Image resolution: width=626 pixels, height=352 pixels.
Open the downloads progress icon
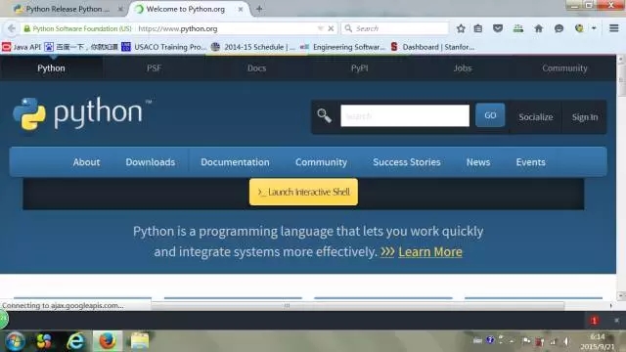click(x=518, y=28)
